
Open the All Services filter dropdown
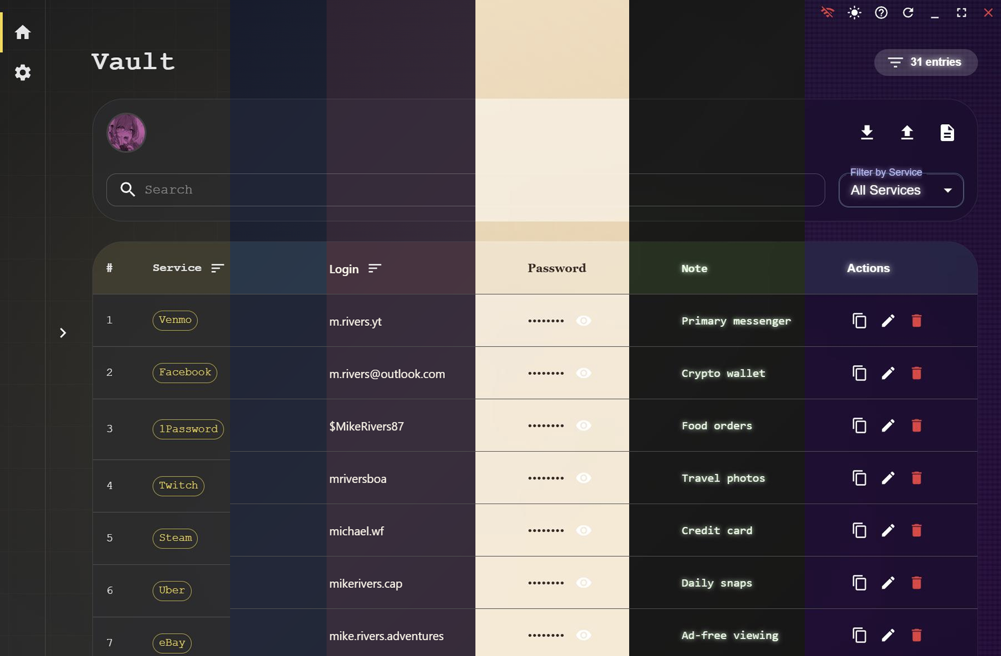pos(900,190)
